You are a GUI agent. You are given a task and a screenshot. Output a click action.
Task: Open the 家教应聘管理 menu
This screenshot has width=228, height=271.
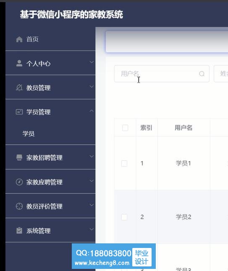point(50,182)
